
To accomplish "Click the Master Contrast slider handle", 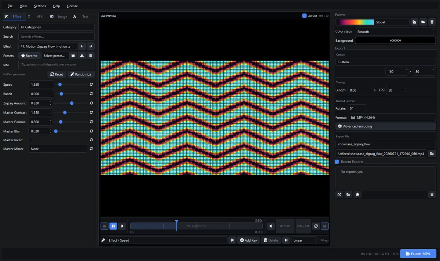I will pos(65,113).
